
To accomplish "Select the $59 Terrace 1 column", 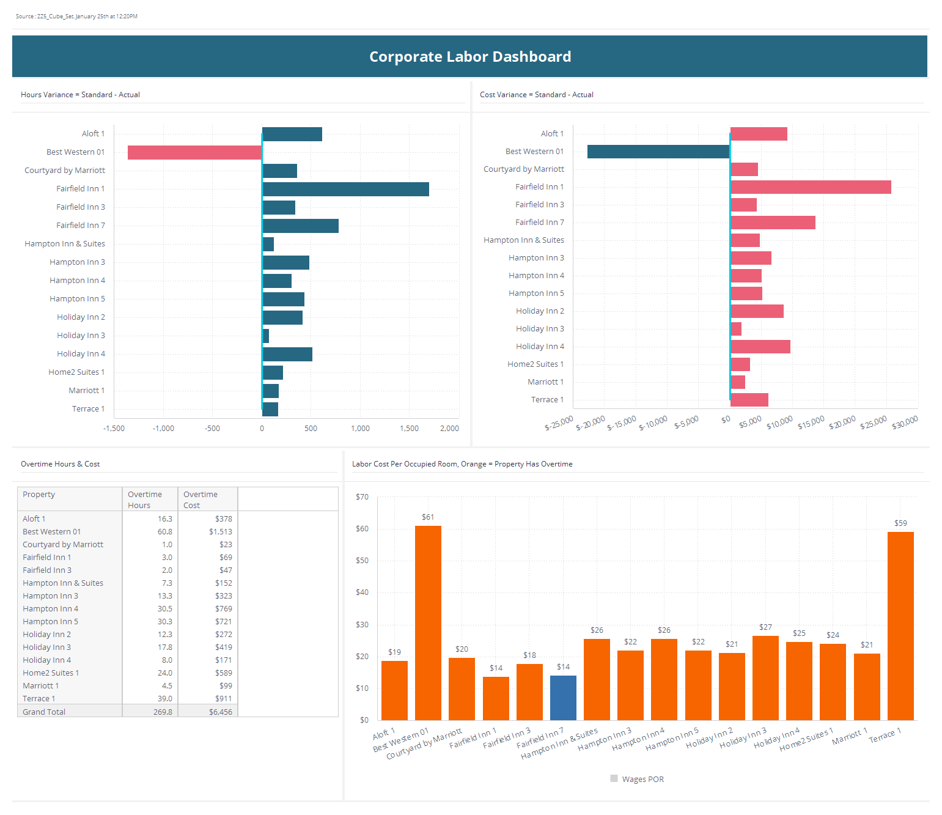I will [x=900, y=626].
